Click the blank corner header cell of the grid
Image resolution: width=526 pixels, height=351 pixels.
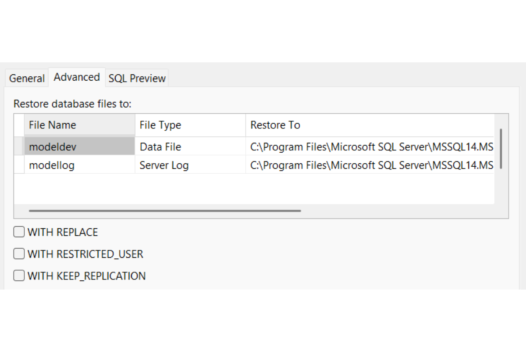(19, 125)
